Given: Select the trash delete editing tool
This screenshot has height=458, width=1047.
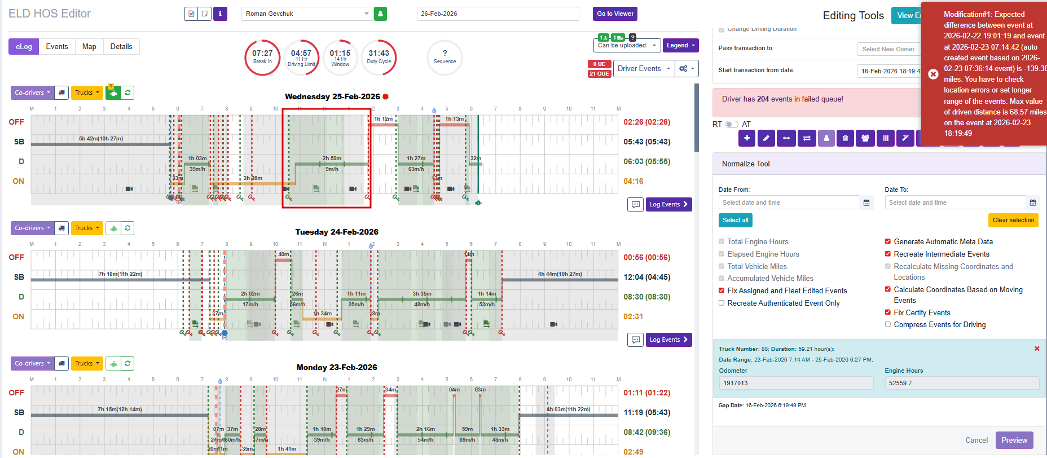Looking at the screenshot, I should (845, 138).
